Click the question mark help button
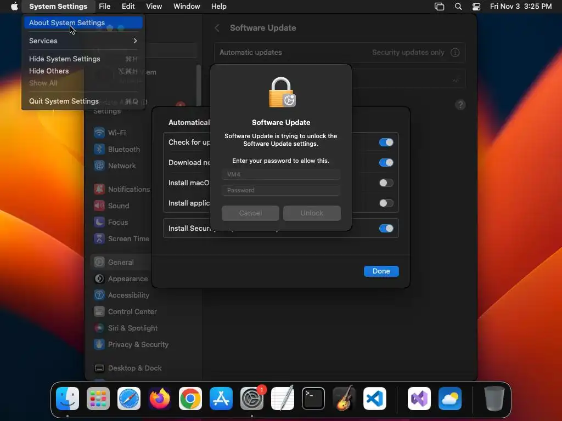The width and height of the screenshot is (562, 421). [460, 105]
